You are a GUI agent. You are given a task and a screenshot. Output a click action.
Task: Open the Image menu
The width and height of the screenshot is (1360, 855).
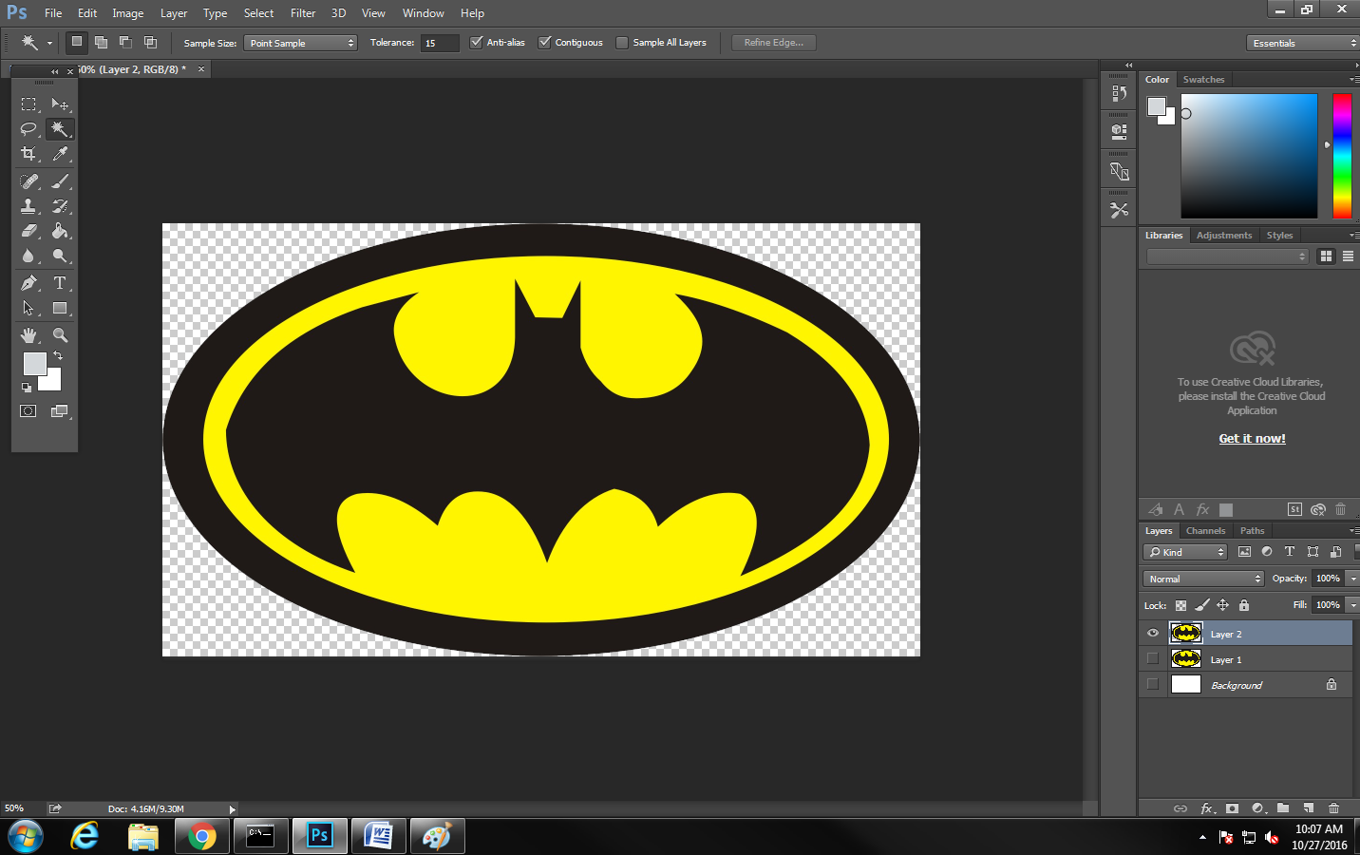click(x=128, y=13)
